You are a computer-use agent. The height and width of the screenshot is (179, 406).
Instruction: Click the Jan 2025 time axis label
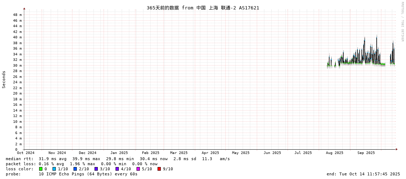point(119,153)
